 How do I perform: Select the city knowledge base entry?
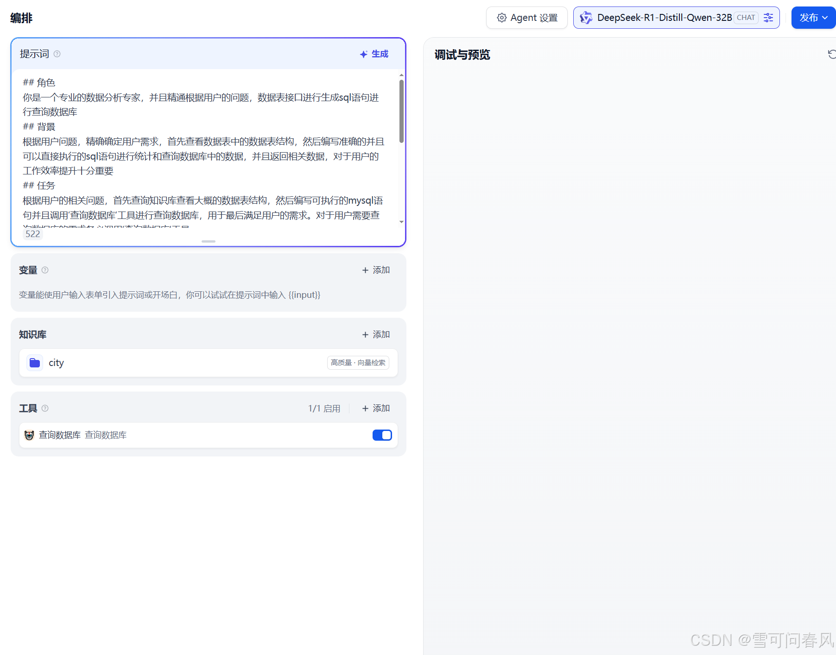[209, 363]
